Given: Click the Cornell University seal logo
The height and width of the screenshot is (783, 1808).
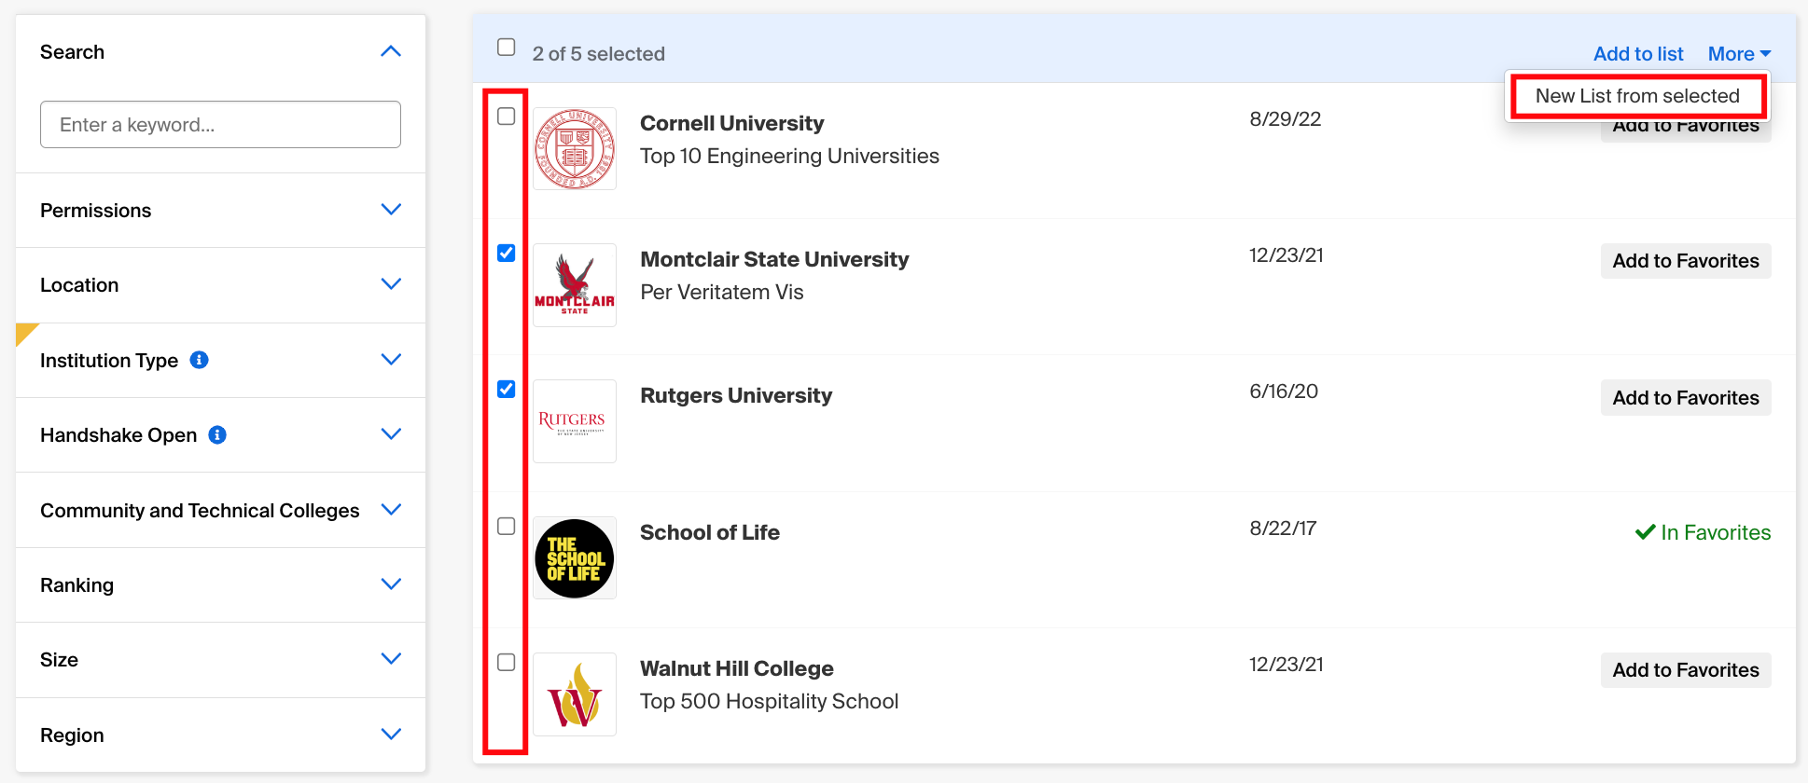Looking at the screenshot, I should pyautogui.click(x=575, y=149).
